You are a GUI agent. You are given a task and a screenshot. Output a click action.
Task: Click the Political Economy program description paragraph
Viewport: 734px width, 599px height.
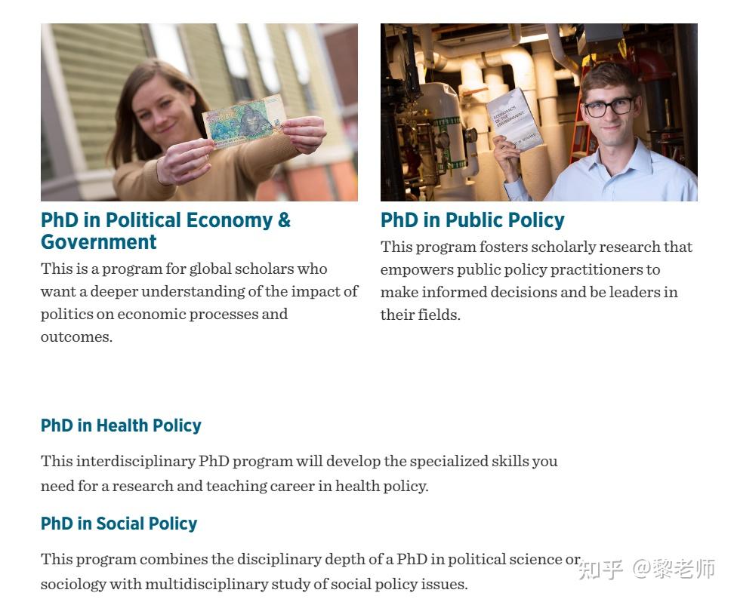pos(199,303)
